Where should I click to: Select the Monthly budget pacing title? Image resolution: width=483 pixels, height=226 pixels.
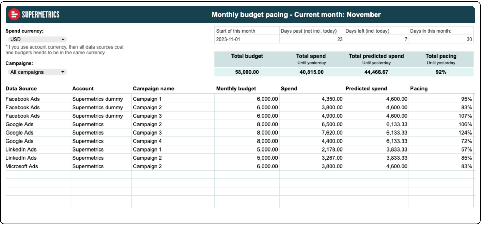(x=296, y=15)
